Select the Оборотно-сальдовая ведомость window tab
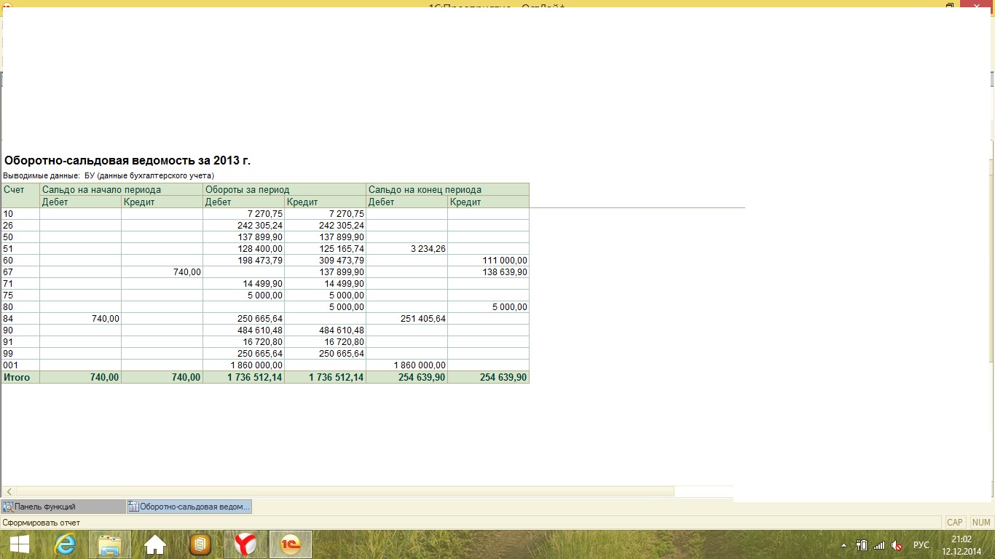Viewport: 995px width, 559px height. click(189, 507)
